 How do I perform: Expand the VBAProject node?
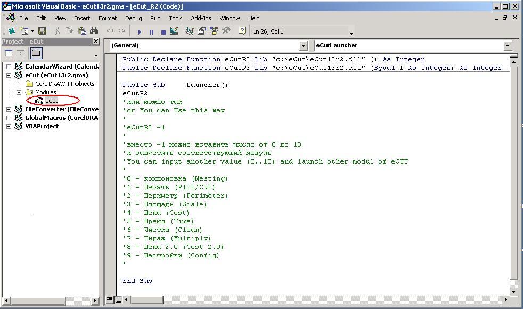tap(9, 126)
